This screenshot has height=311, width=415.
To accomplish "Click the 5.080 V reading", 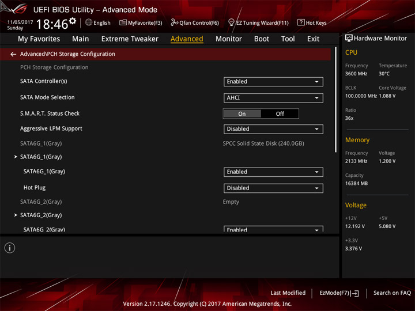I will 387,226.
